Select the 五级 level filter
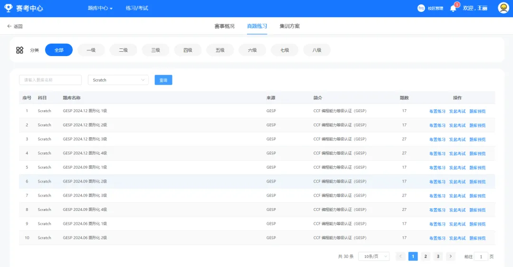The width and height of the screenshot is (513, 267). [220, 50]
